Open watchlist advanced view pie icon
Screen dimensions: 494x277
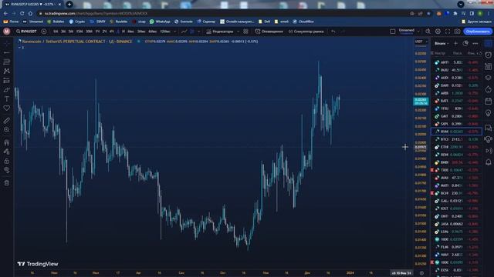[465, 43]
